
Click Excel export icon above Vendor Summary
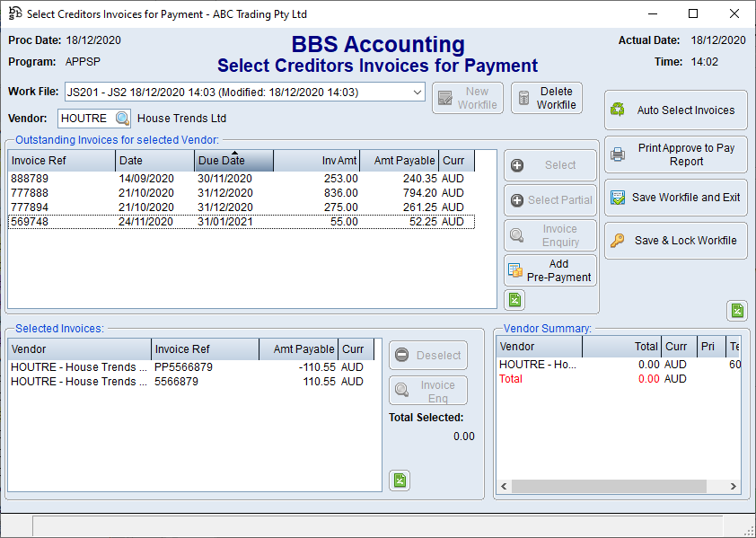(x=736, y=311)
